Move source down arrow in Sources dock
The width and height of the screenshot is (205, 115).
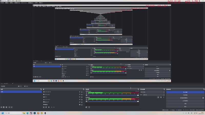point(54,107)
